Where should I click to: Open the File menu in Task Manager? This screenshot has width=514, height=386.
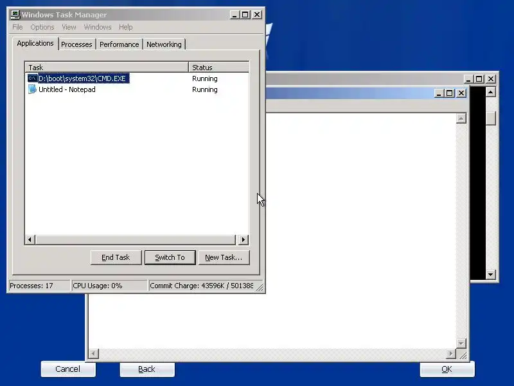pyautogui.click(x=17, y=27)
